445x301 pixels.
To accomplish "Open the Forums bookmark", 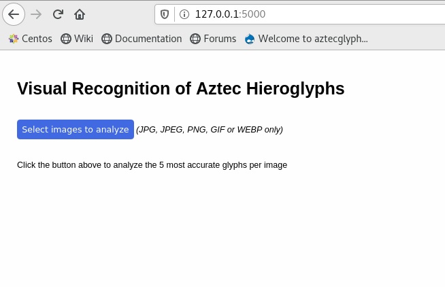I will [213, 39].
